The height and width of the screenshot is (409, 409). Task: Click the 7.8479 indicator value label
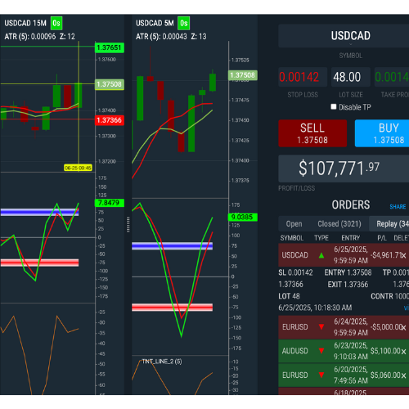point(110,203)
